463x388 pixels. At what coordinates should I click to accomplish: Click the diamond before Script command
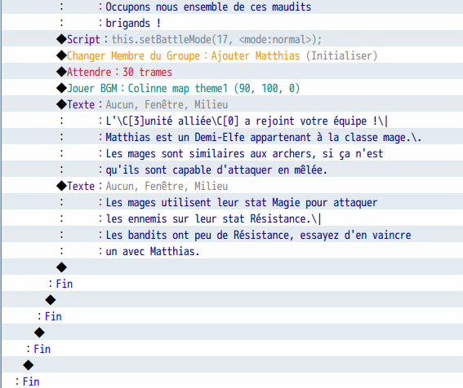pyautogui.click(x=61, y=39)
